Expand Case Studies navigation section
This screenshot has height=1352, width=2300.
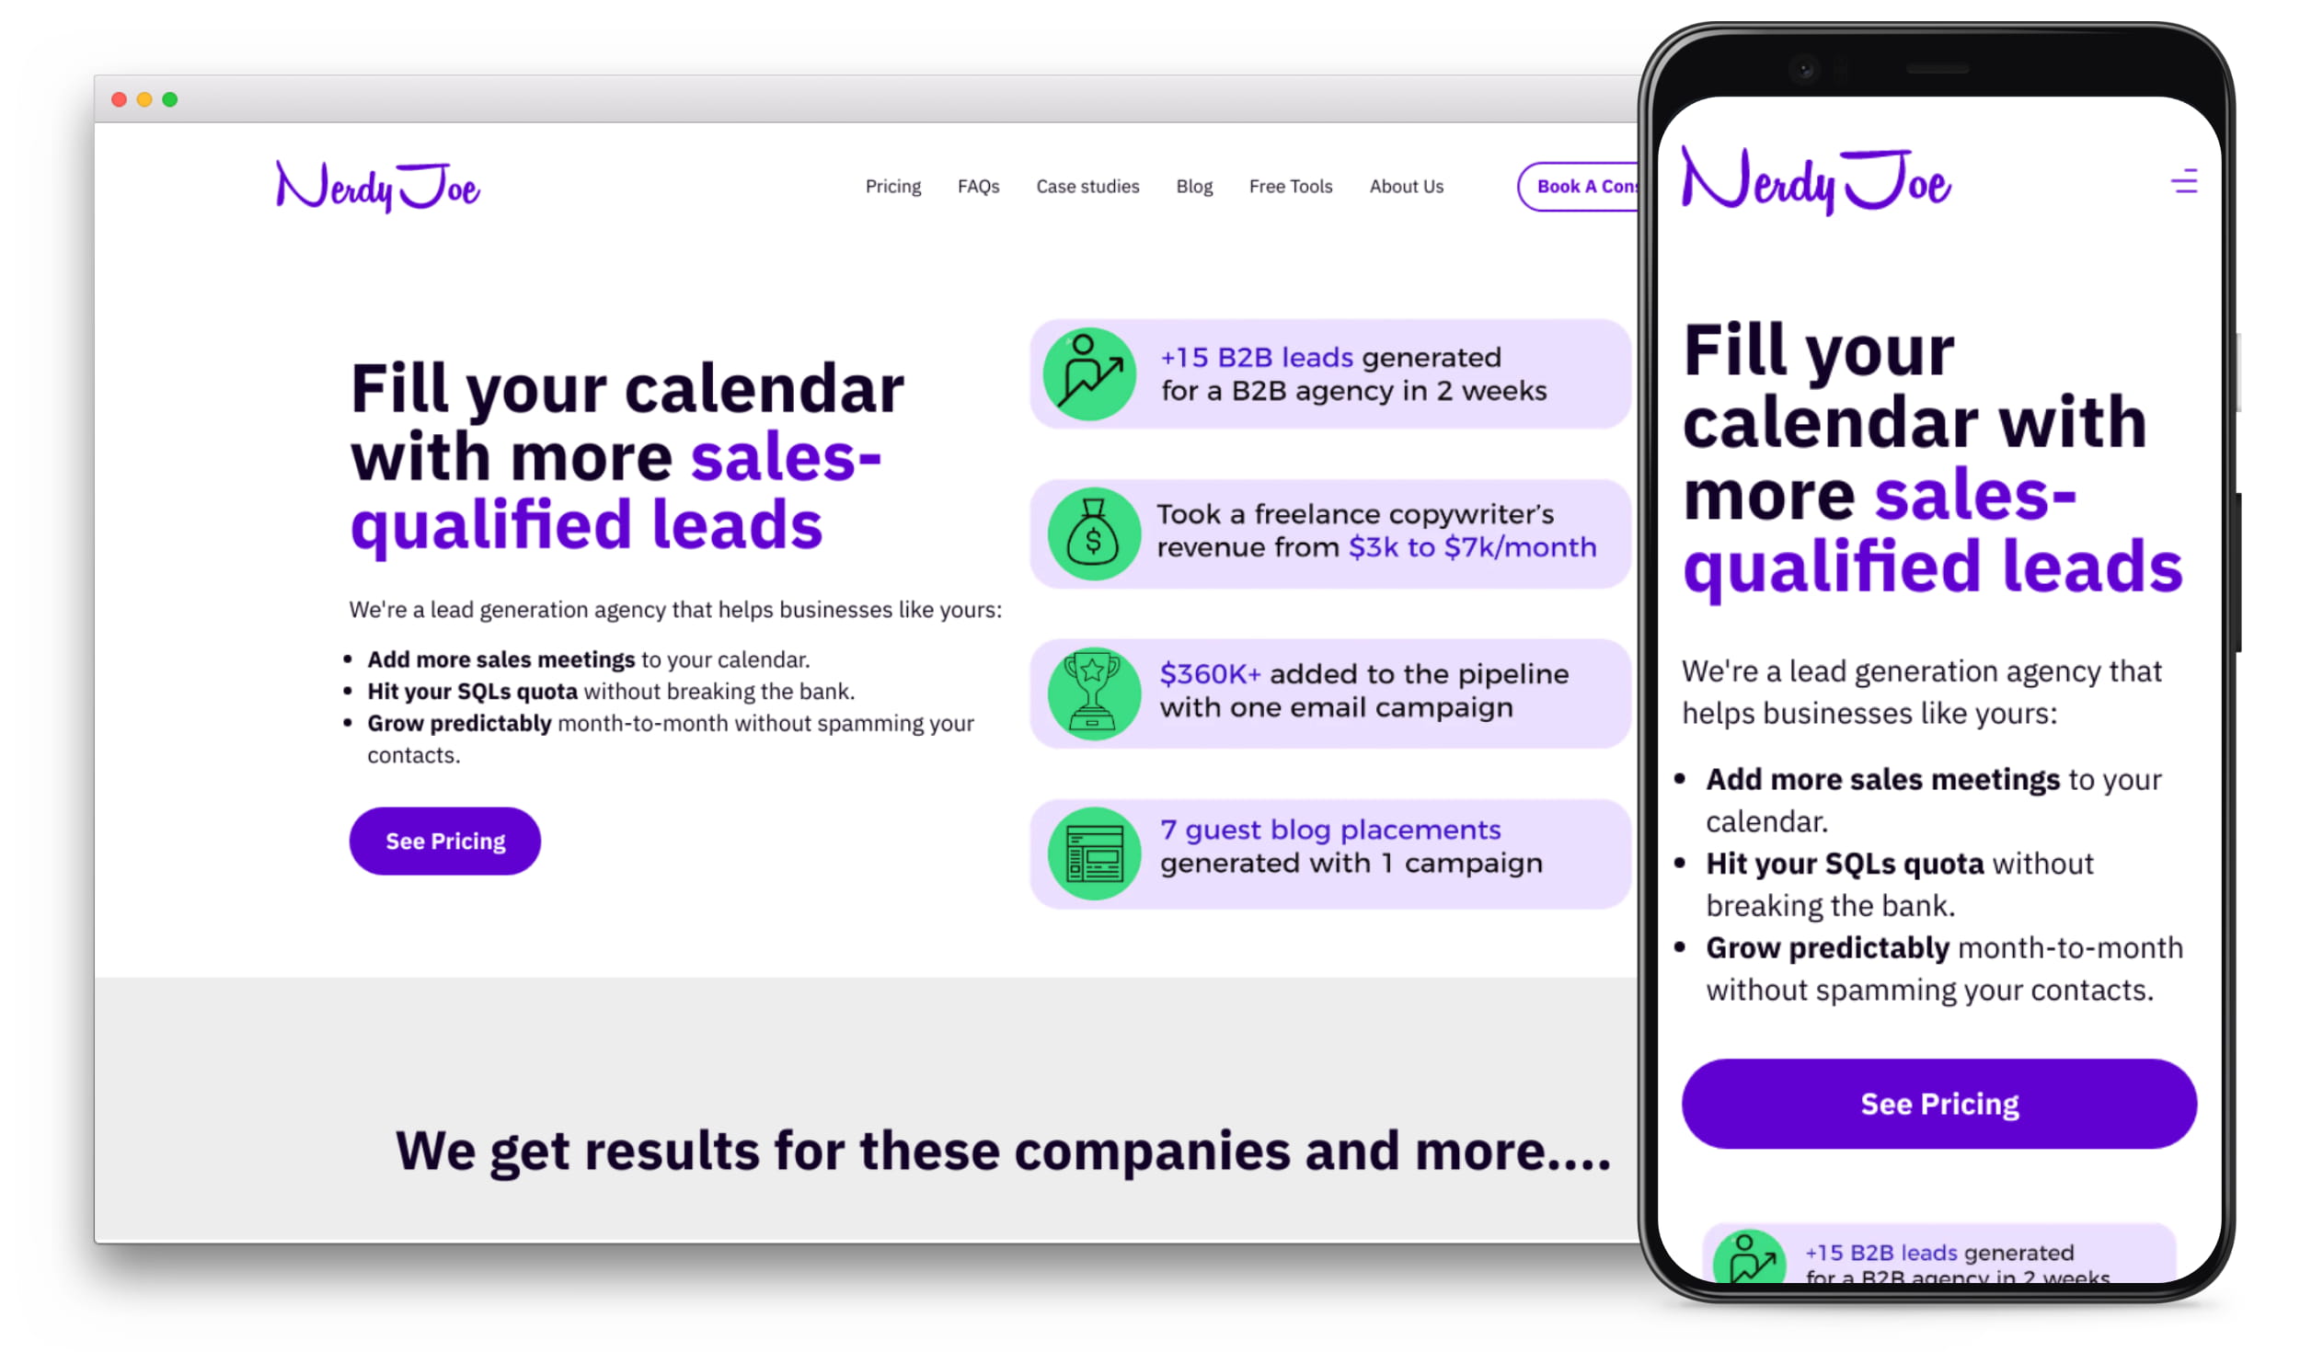1087,185
